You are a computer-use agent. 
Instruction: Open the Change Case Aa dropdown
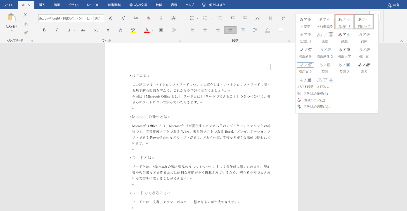pos(137,18)
